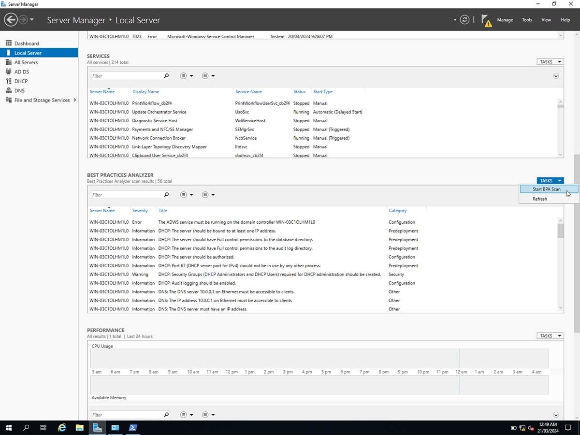Launch PowerShell from the taskbar

132,428
